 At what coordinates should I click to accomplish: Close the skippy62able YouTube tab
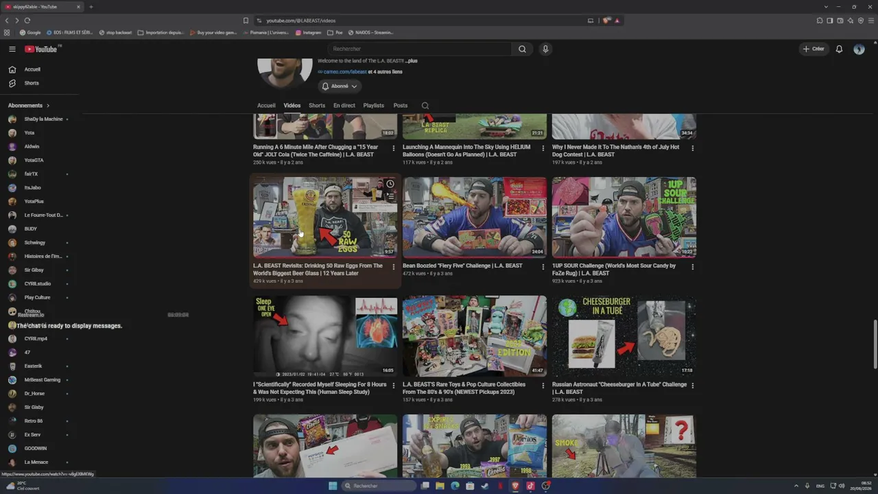[x=78, y=7]
